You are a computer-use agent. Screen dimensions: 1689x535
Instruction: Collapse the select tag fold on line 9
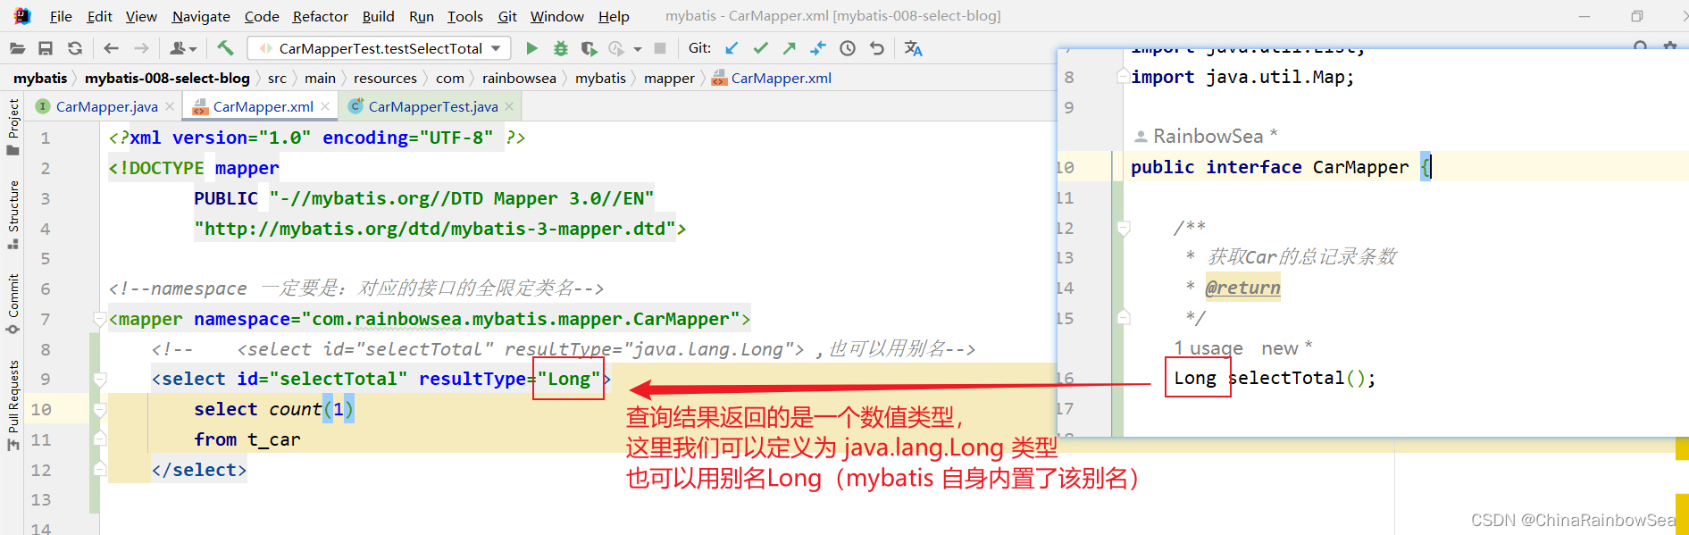(x=99, y=380)
